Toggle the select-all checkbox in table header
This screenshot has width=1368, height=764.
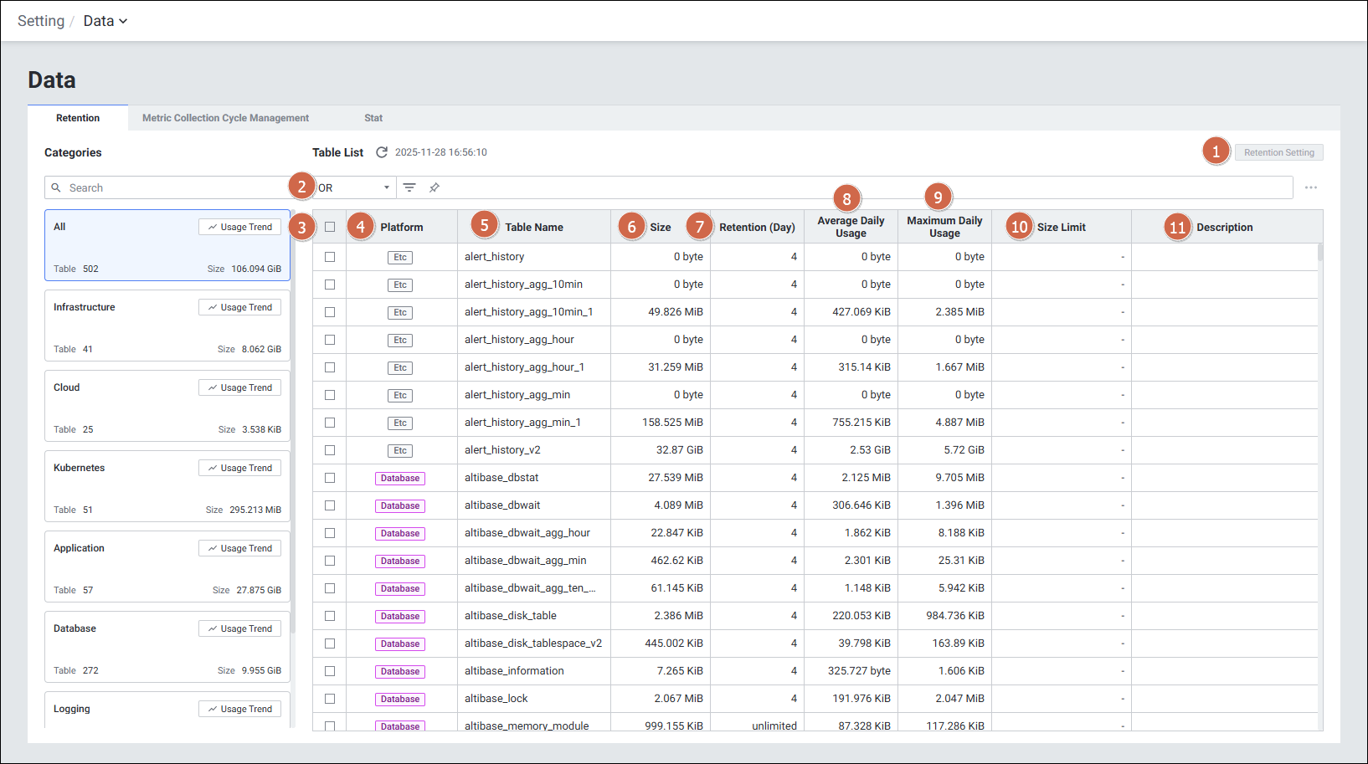[x=330, y=227]
